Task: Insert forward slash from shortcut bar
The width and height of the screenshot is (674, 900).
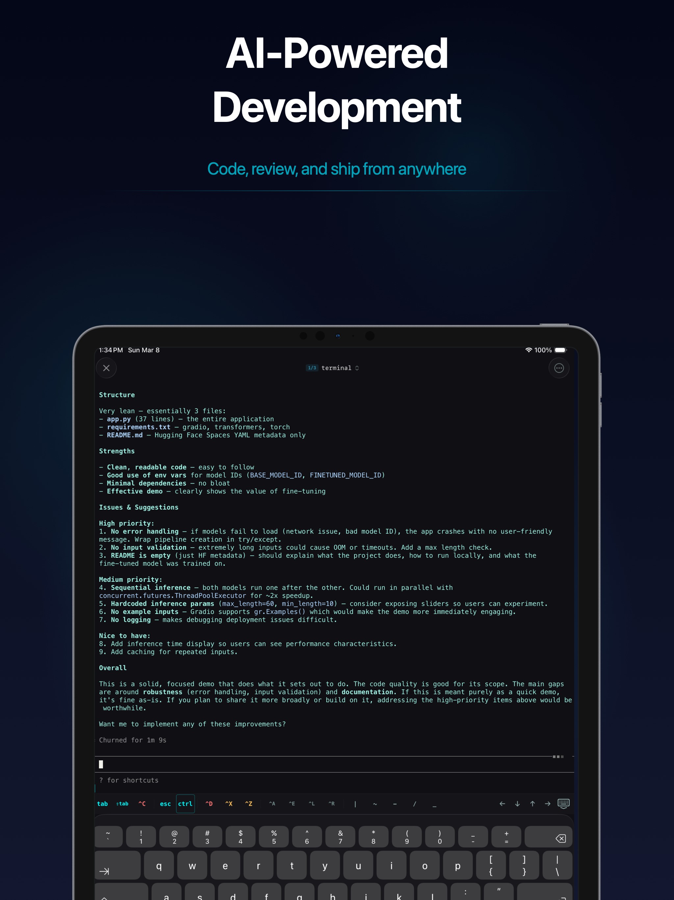Action: (x=415, y=803)
